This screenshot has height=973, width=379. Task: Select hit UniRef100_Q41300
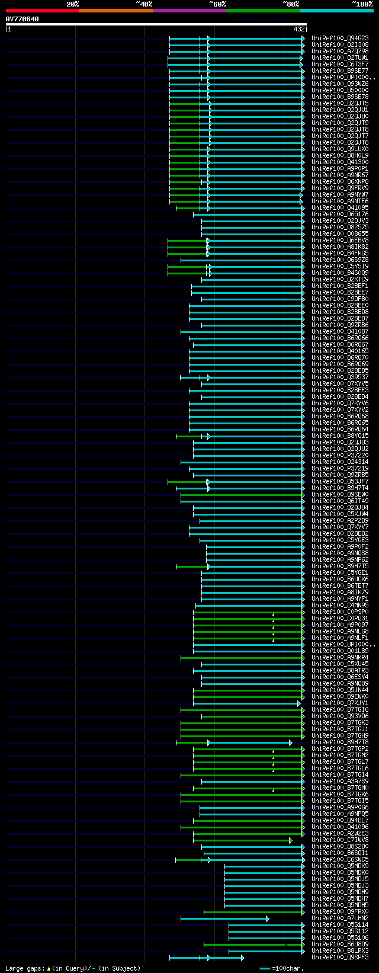[340, 162]
